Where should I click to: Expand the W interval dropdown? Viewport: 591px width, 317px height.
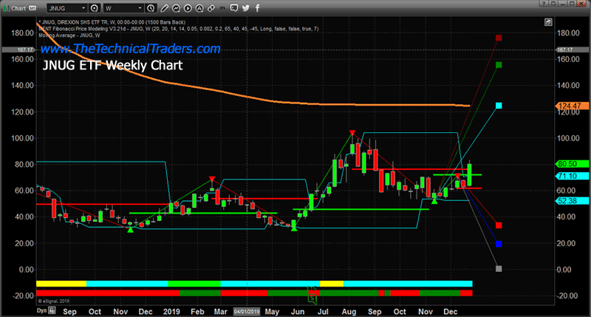coord(140,8)
